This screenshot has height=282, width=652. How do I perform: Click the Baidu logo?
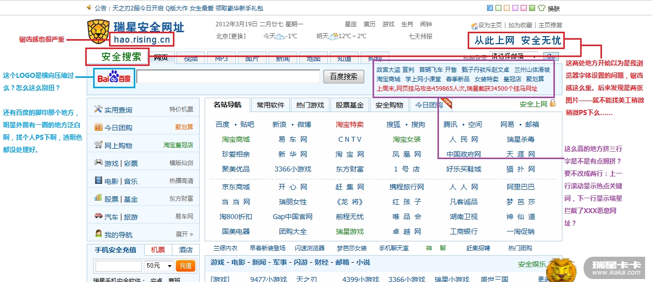(114, 78)
